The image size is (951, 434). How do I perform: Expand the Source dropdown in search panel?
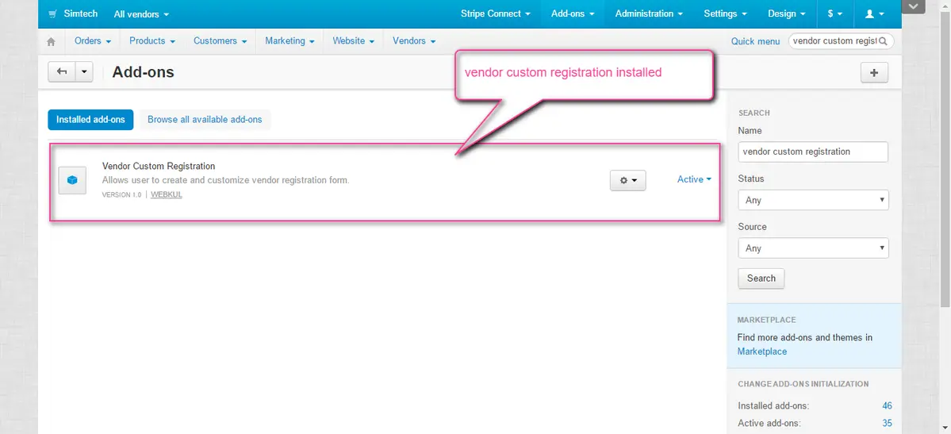813,248
